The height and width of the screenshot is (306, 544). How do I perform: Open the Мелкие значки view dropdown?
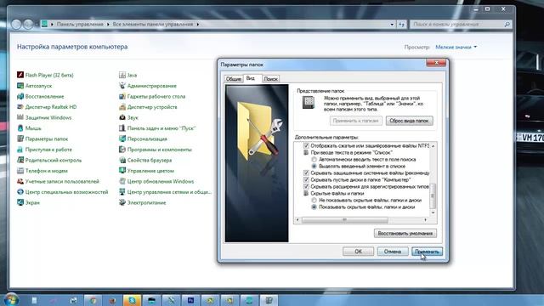[456, 47]
